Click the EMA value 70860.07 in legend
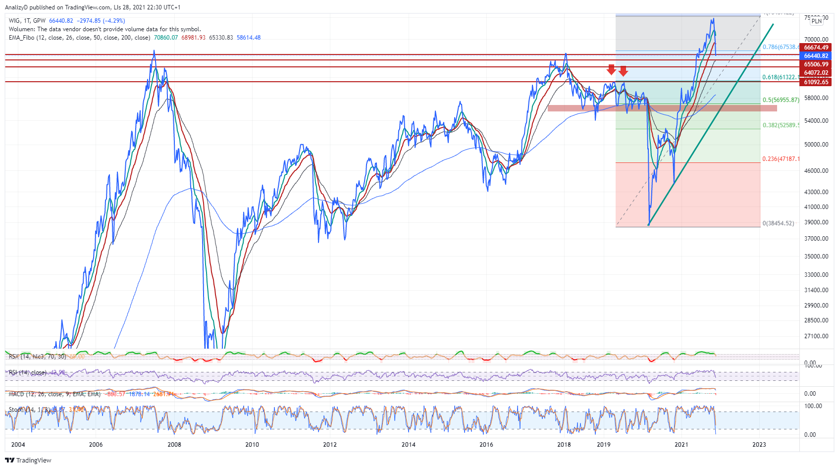 tap(166, 38)
